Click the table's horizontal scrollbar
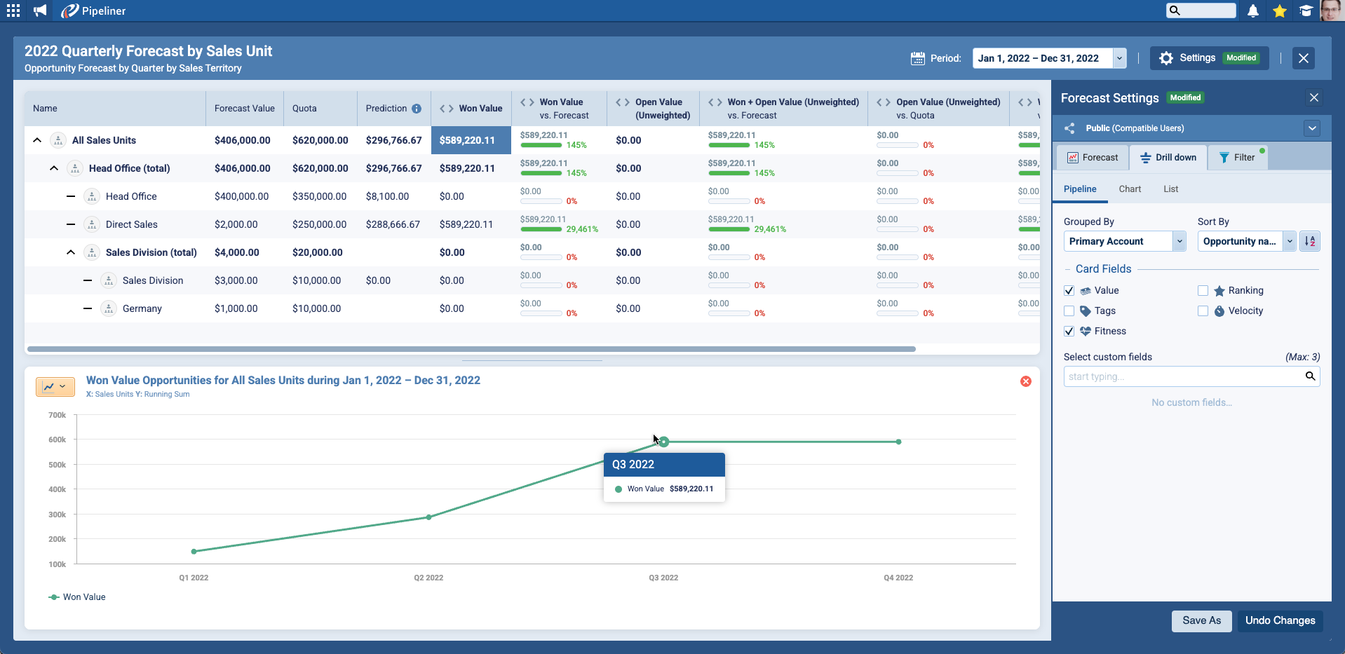The width and height of the screenshot is (1345, 654). click(x=471, y=349)
